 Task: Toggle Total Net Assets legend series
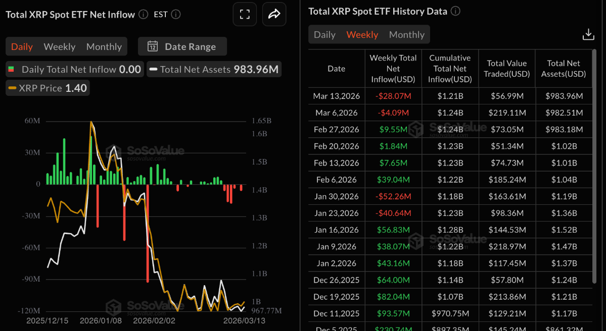tap(214, 70)
